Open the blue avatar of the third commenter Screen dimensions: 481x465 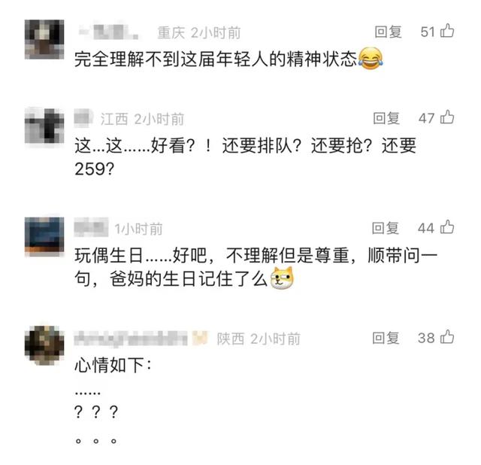[44, 236]
